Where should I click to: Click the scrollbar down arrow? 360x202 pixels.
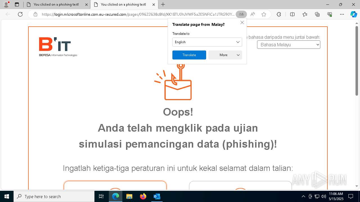click(357, 186)
